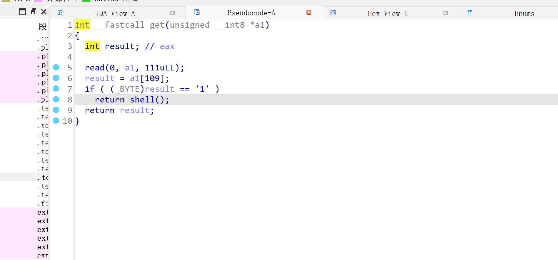Image resolution: width=558 pixels, height=260 pixels.
Task: Switch to the IDA View-A tab
Action: click(x=115, y=13)
